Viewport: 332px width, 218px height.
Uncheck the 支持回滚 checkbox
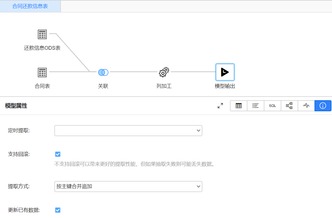click(58, 154)
